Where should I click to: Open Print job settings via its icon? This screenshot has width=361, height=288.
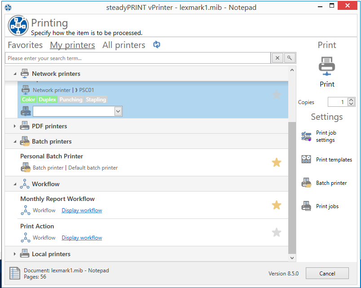[306, 136]
